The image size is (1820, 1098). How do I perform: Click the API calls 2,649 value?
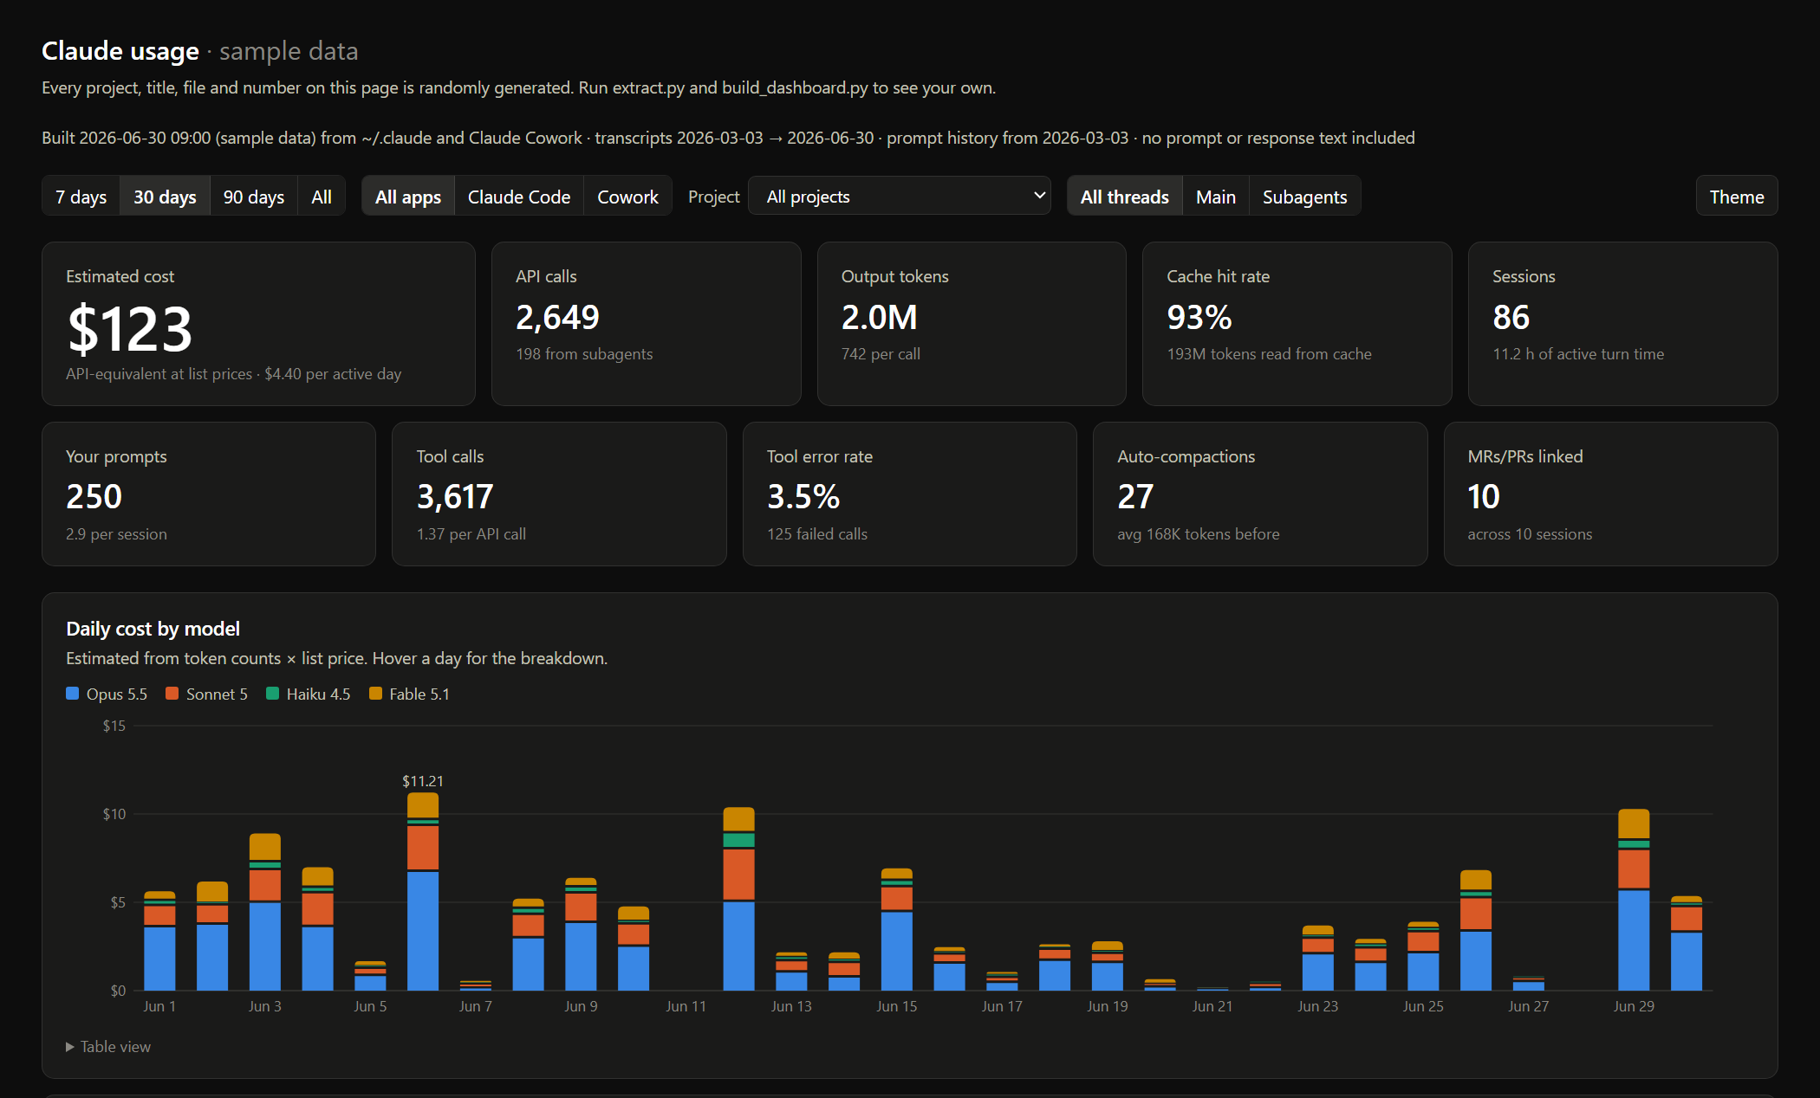coord(557,318)
